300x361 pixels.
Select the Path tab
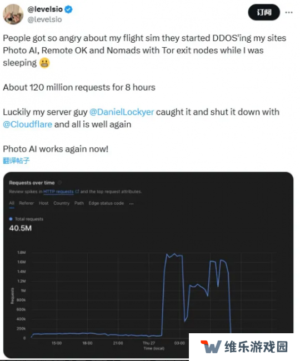79,203
